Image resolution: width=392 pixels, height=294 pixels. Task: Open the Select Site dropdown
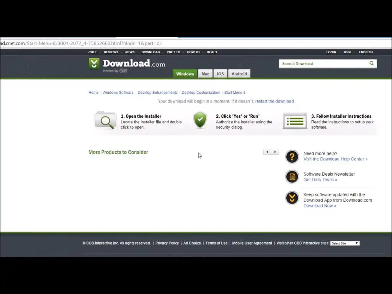pos(345,243)
